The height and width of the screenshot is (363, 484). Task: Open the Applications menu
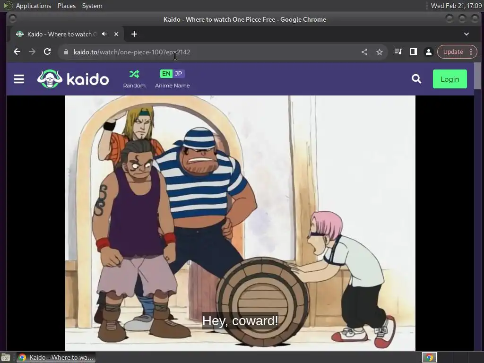[x=34, y=6]
